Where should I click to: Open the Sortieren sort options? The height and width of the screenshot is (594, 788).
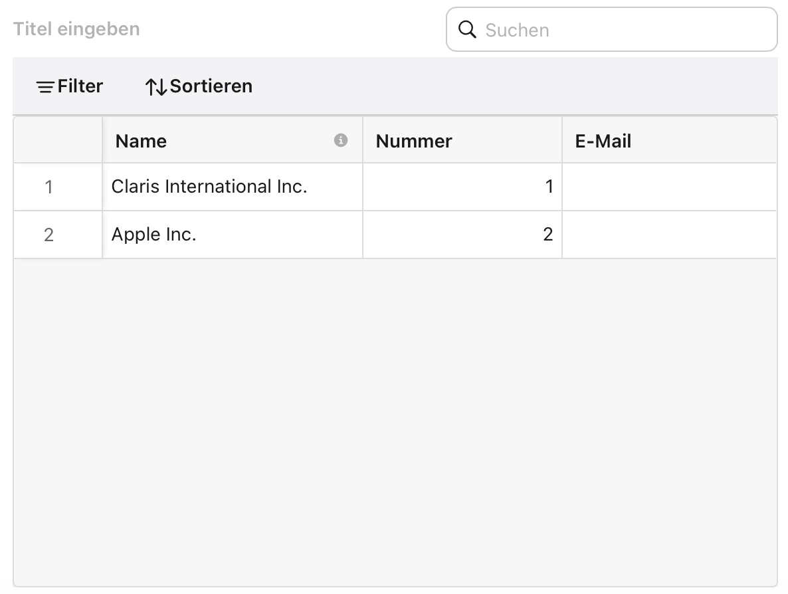(199, 86)
